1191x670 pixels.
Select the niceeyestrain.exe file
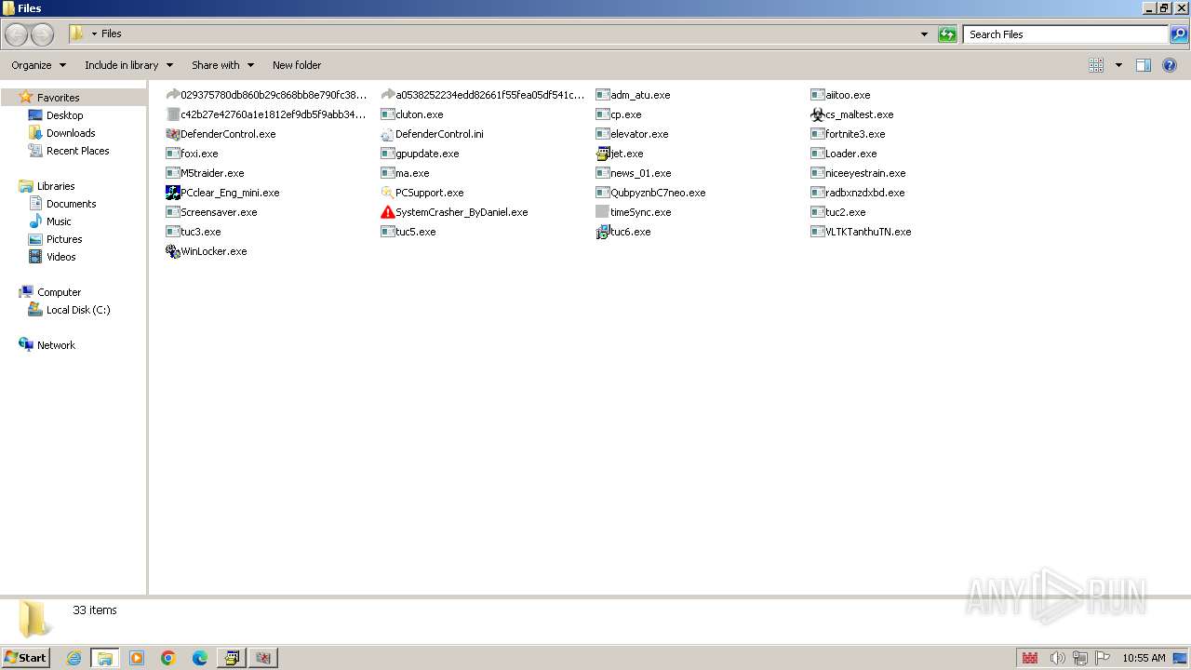tap(858, 173)
